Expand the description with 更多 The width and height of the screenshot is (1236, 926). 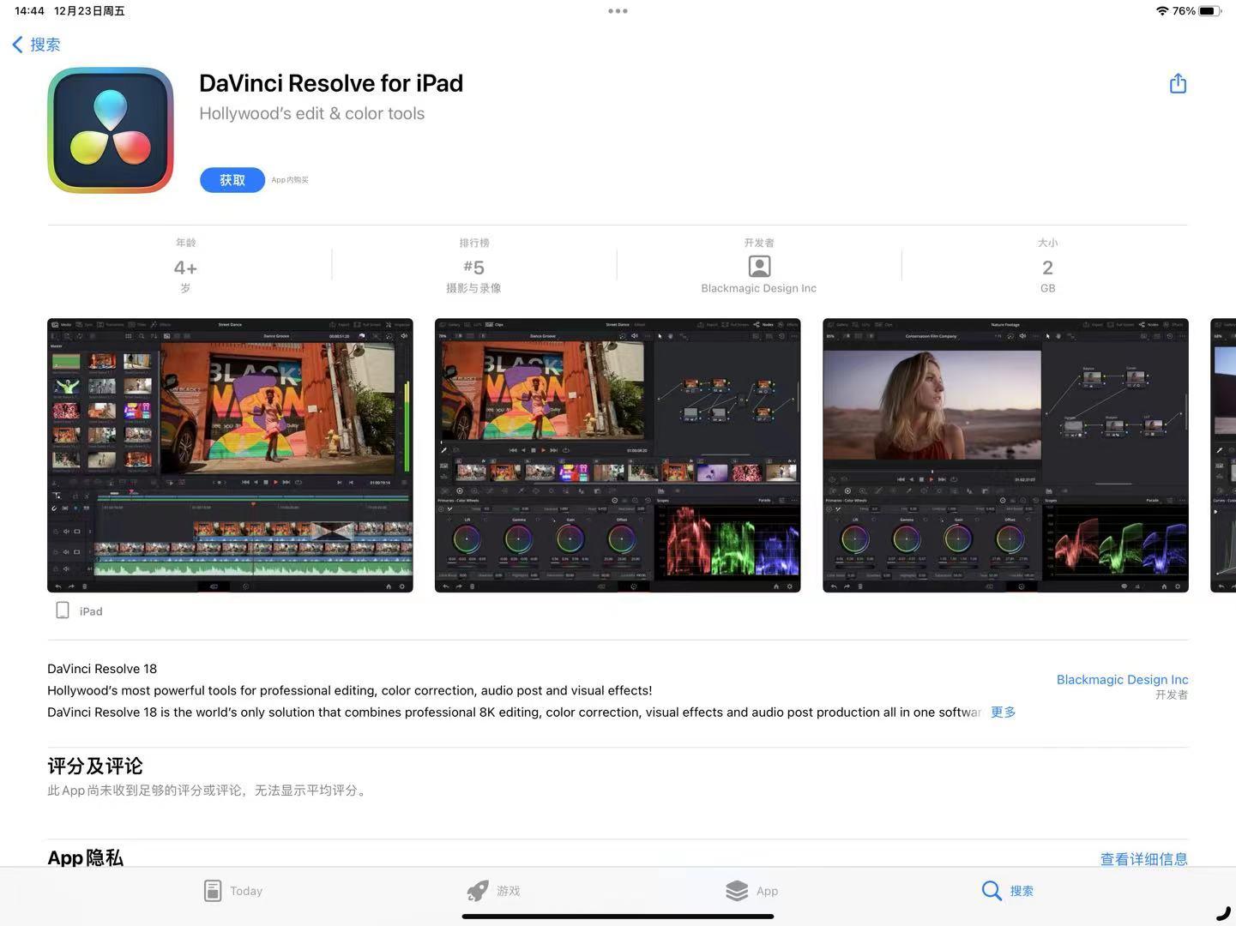coord(1002,712)
